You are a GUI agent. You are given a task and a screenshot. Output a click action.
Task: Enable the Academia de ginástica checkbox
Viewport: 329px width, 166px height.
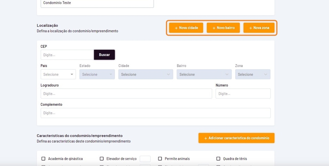(x=43, y=159)
